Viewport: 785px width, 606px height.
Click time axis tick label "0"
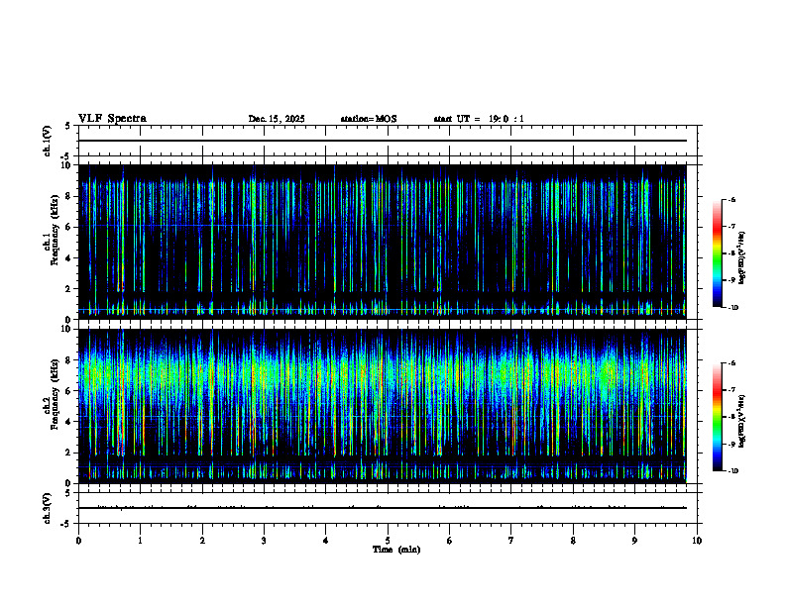pyautogui.click(x=78, y=541)
